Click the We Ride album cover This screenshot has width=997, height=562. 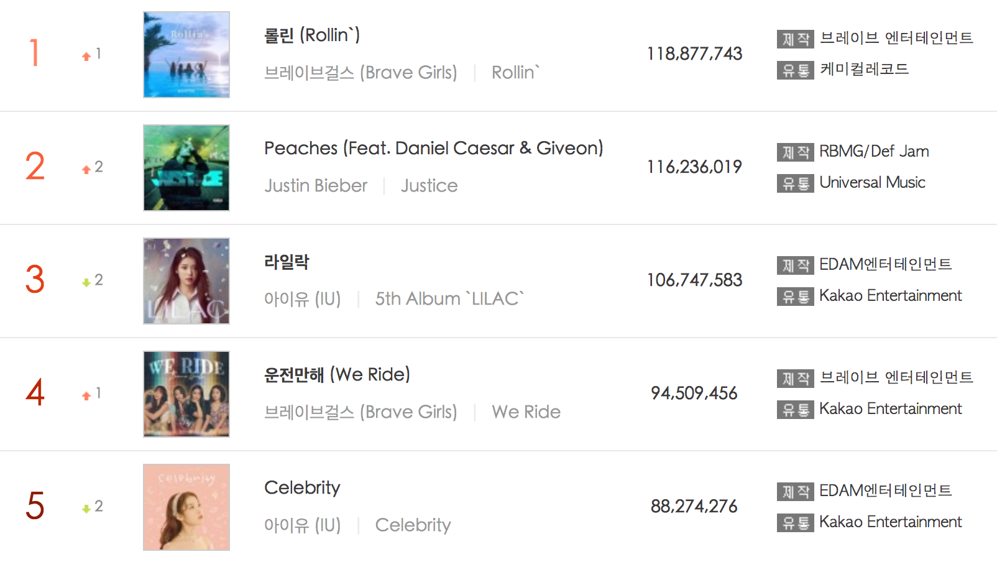point(186,394)
